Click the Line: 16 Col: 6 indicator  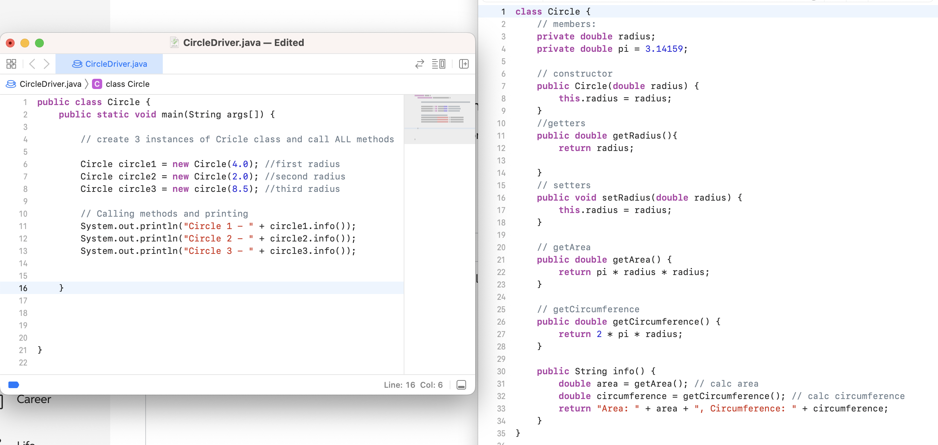point(413,385)
